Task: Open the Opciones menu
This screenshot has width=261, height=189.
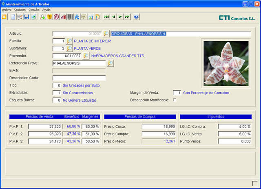Action: click(20, 9)
